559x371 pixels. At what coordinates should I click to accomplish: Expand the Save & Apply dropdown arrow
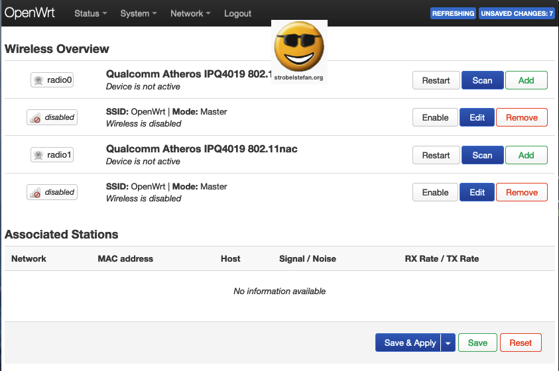(448, 343)
